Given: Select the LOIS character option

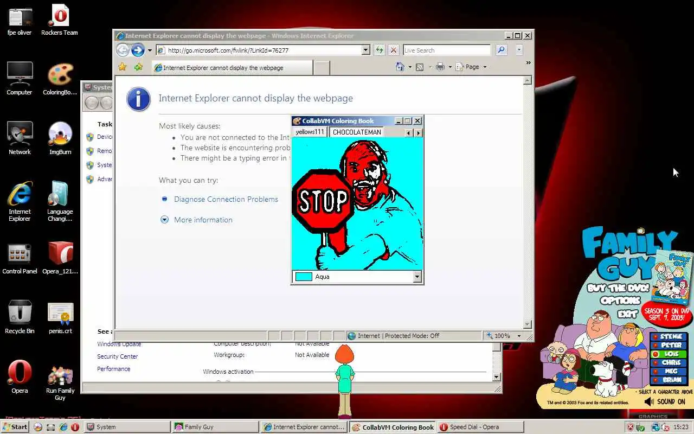Looking at the screenshot, I should 667,354.
